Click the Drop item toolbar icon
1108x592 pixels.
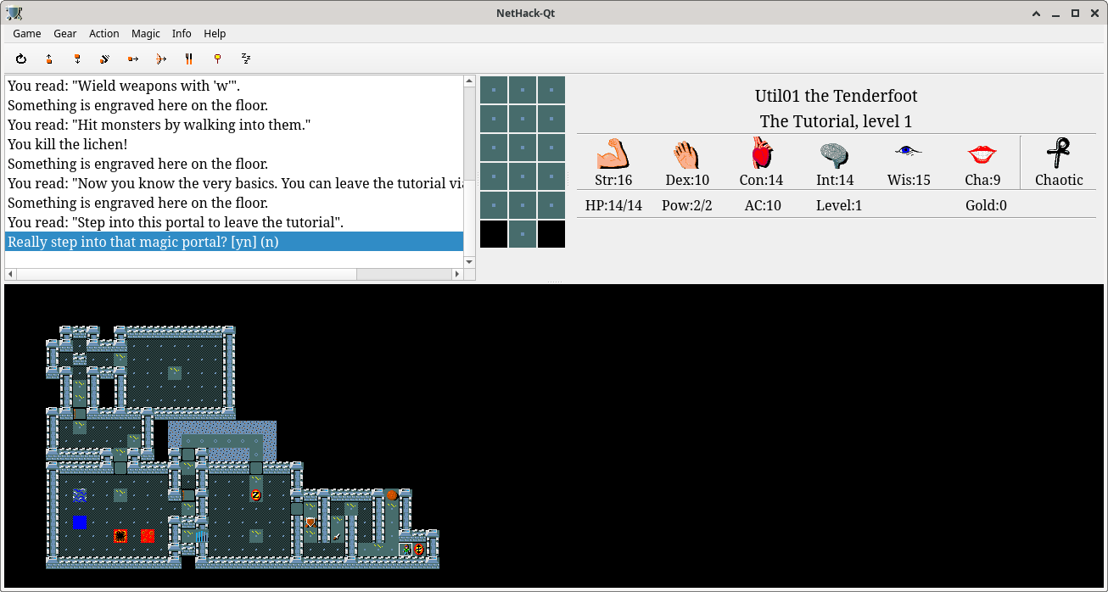coord(77,59)
